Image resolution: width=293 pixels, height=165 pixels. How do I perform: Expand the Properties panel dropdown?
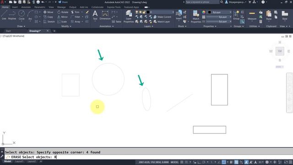click(x=210, y=27)
